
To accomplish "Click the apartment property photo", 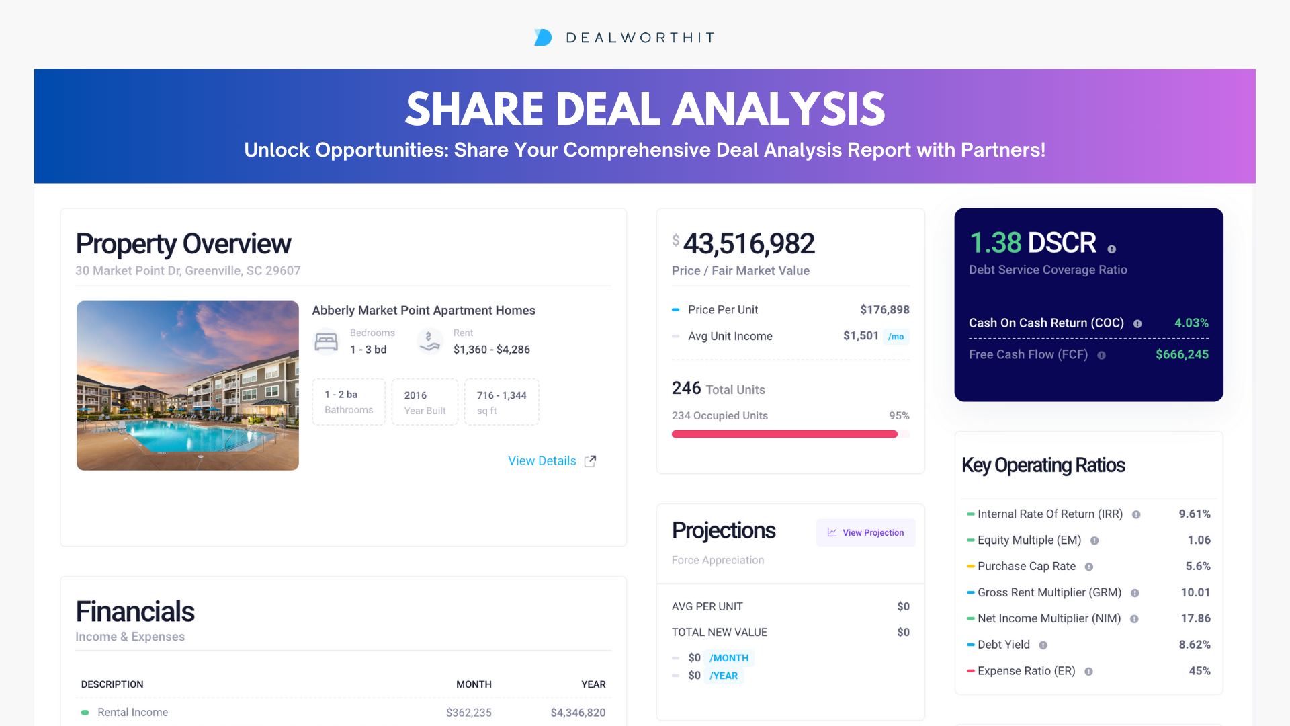I will pyautogui.click(x=187, y=385).
